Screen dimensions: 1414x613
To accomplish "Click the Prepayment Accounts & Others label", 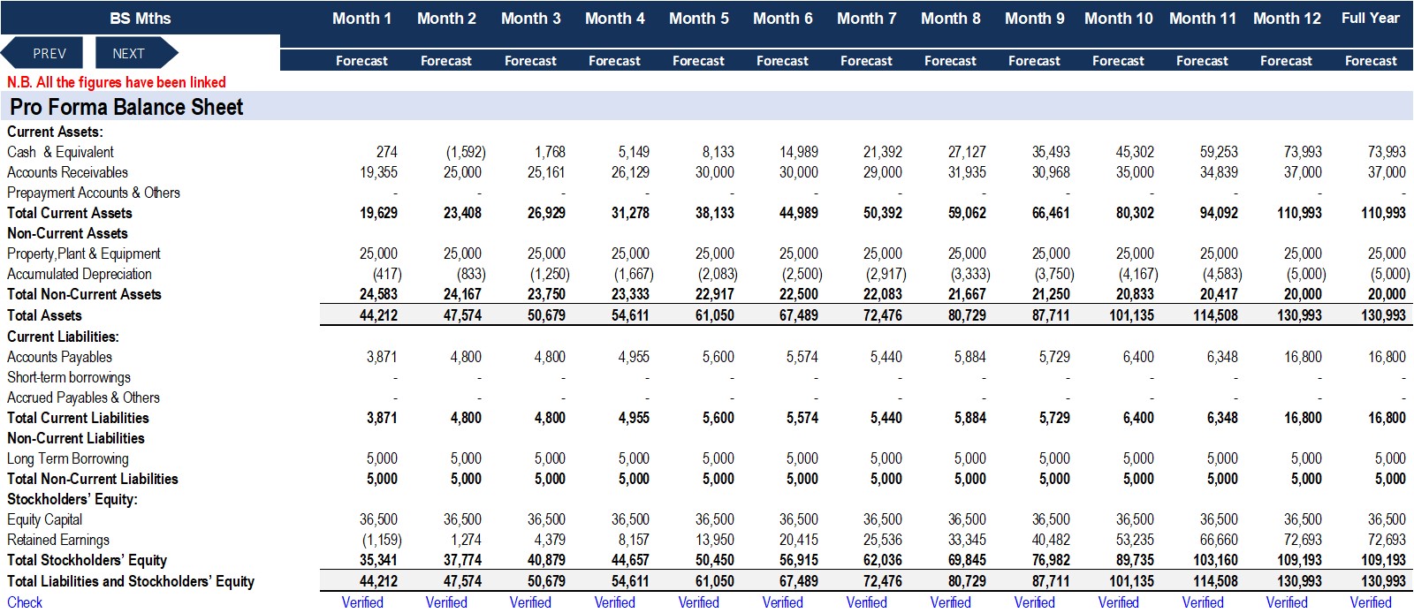I will point(94,193).
